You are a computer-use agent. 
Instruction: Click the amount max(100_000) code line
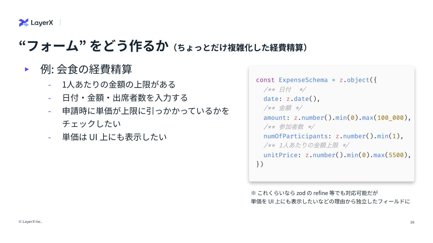337,118
